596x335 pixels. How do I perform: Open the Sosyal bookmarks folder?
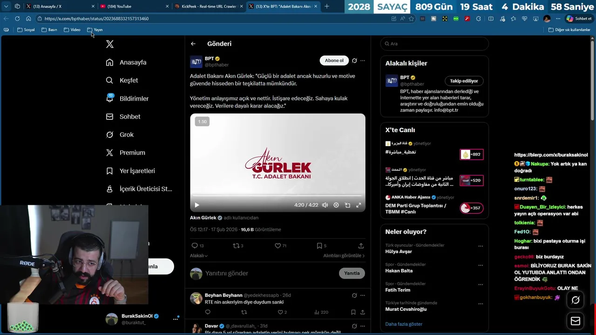click(x=26, y=30)
